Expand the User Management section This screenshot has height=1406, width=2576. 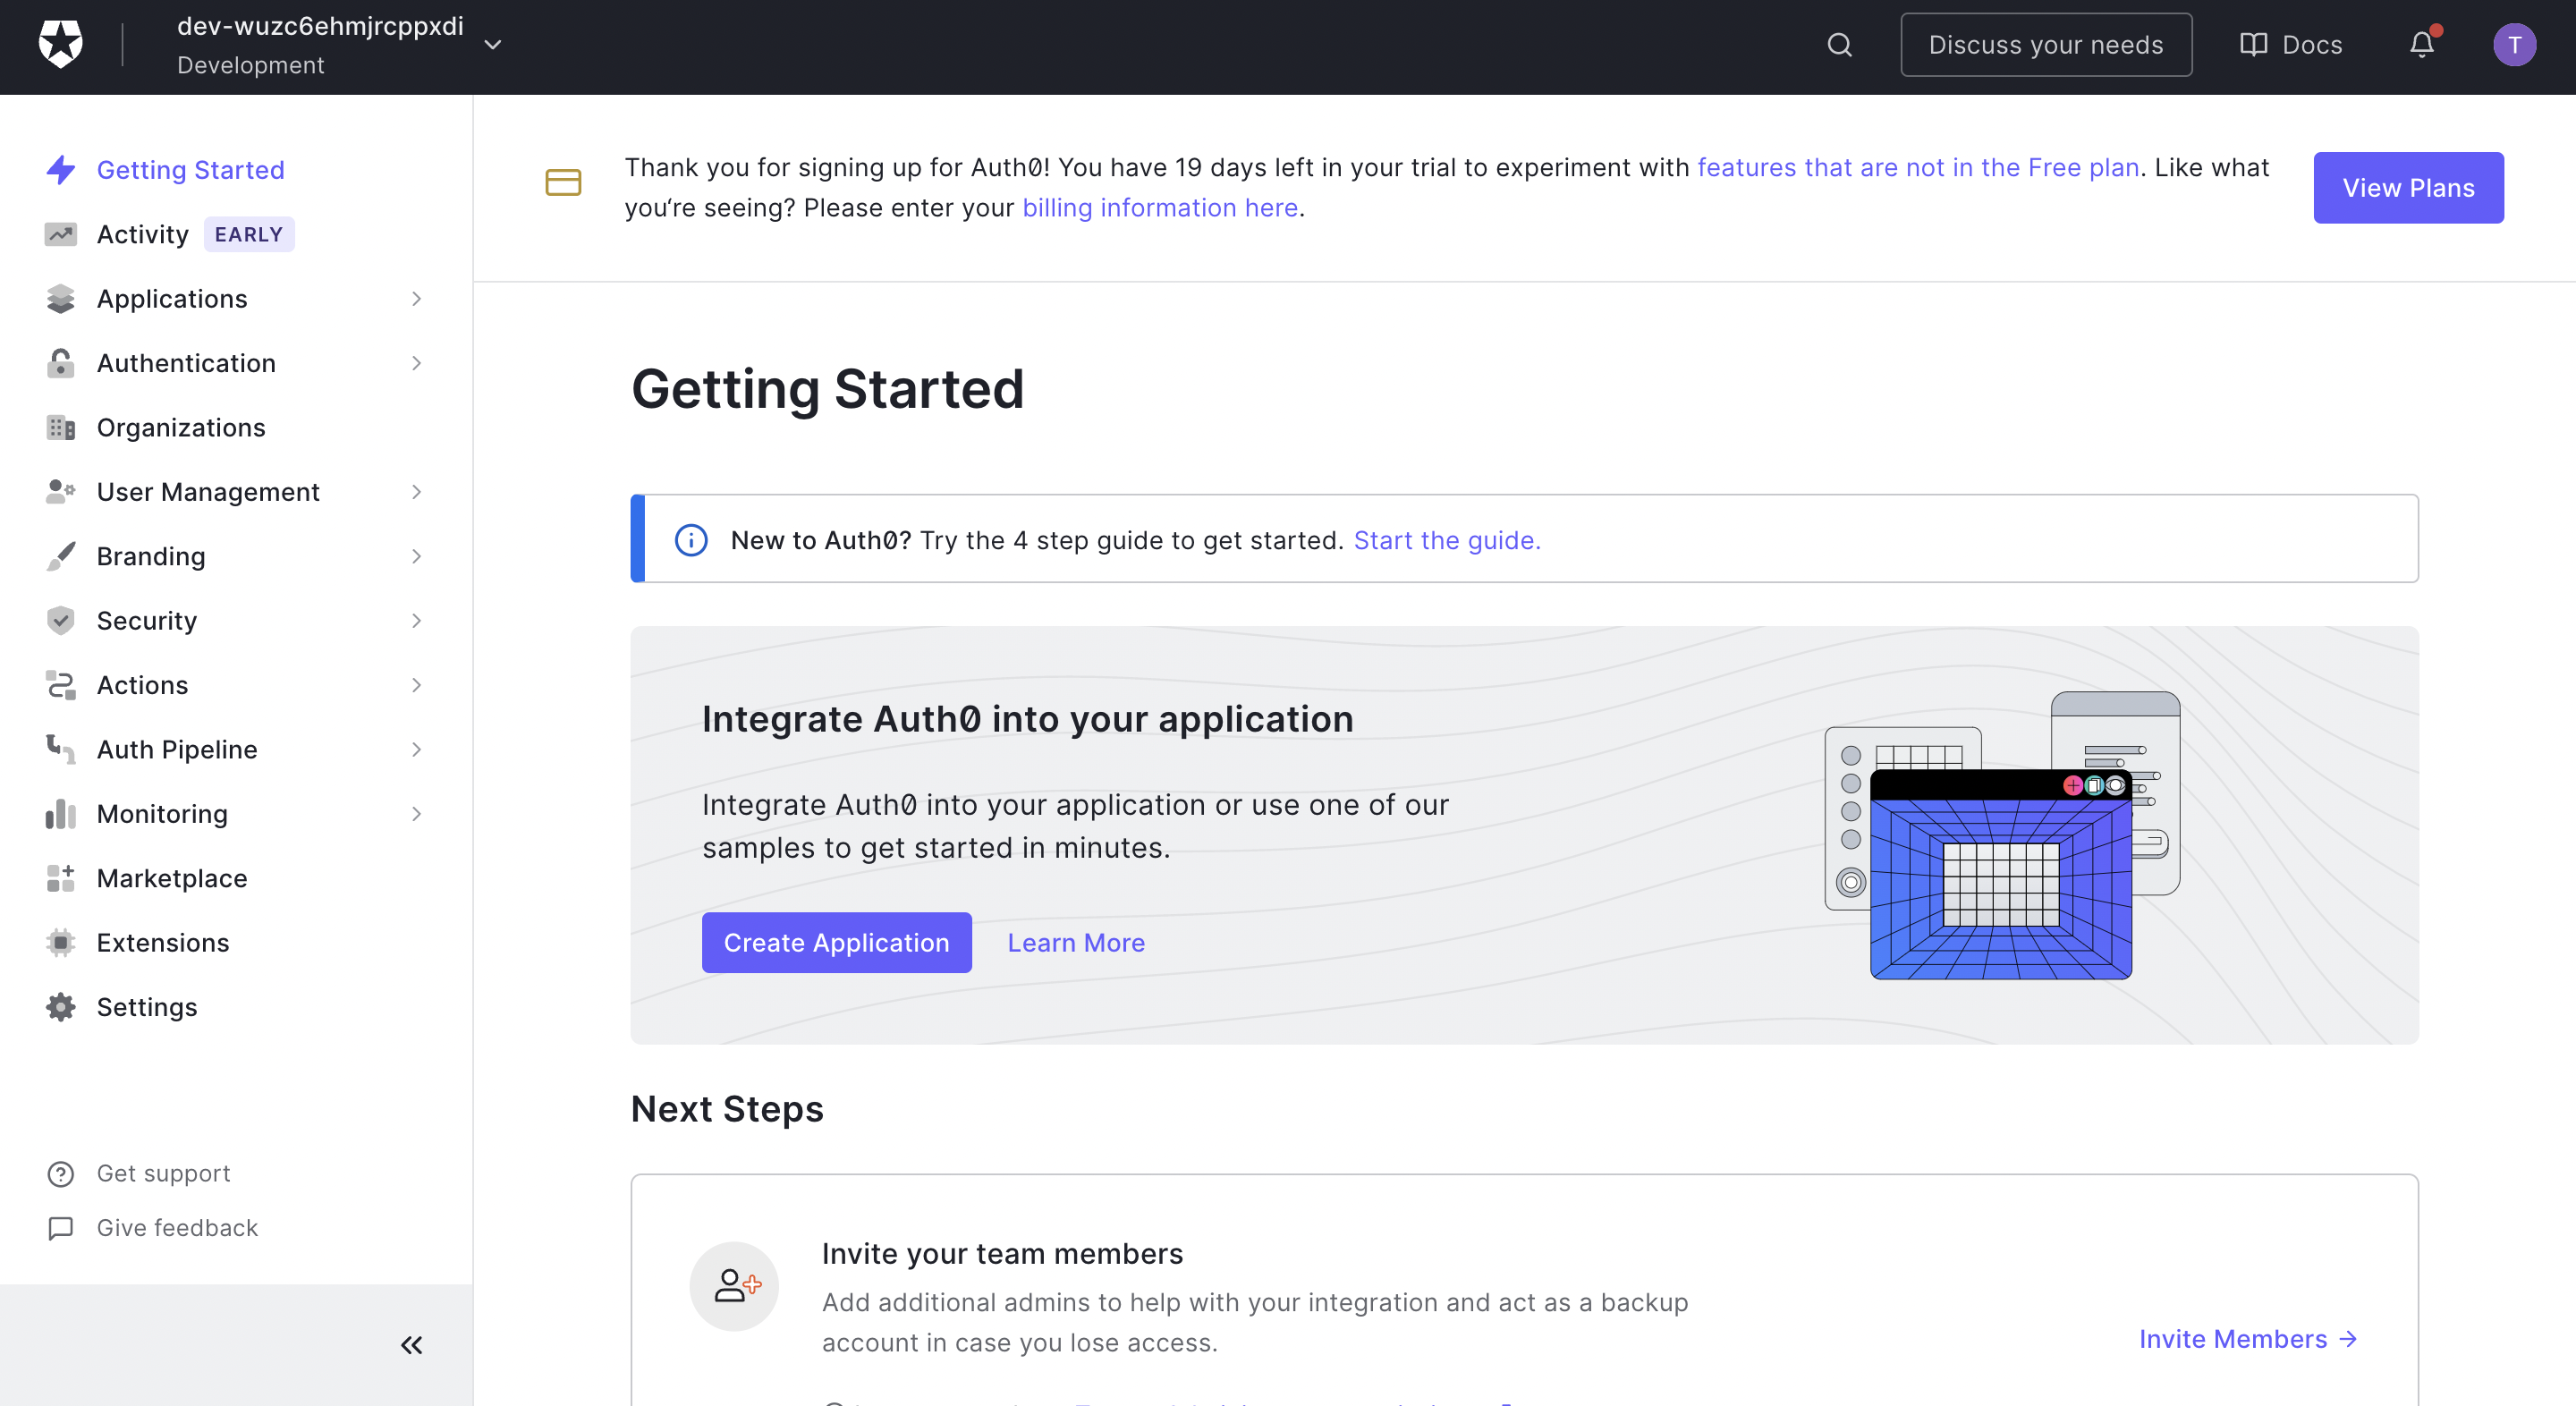click(x=416, y=492)
